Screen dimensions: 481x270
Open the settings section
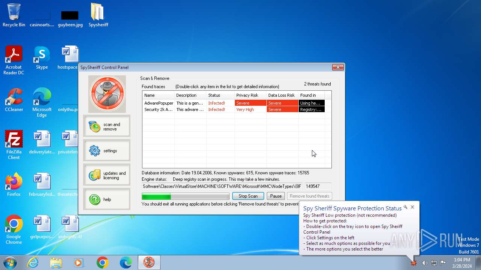pyautogui.click(x=107, y=150)
